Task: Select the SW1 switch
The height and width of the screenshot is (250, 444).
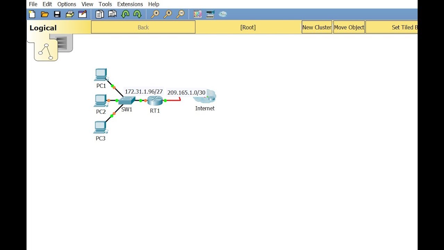Action: point(127,100)
